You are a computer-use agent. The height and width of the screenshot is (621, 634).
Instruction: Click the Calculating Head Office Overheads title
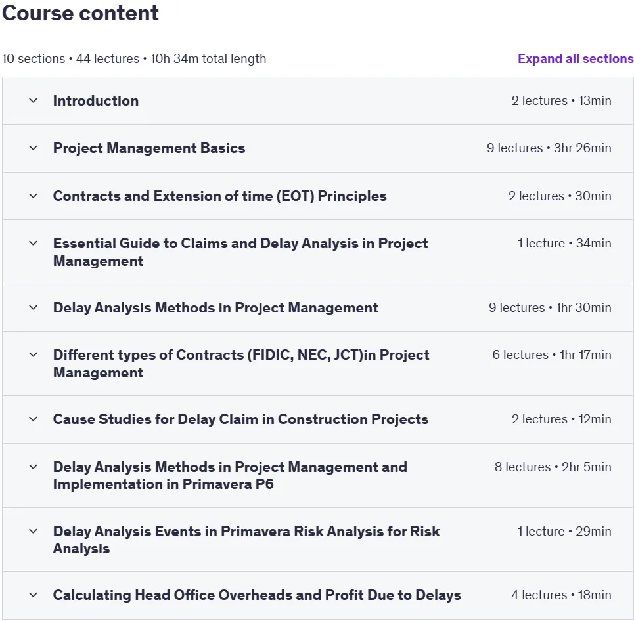[257, 595]
